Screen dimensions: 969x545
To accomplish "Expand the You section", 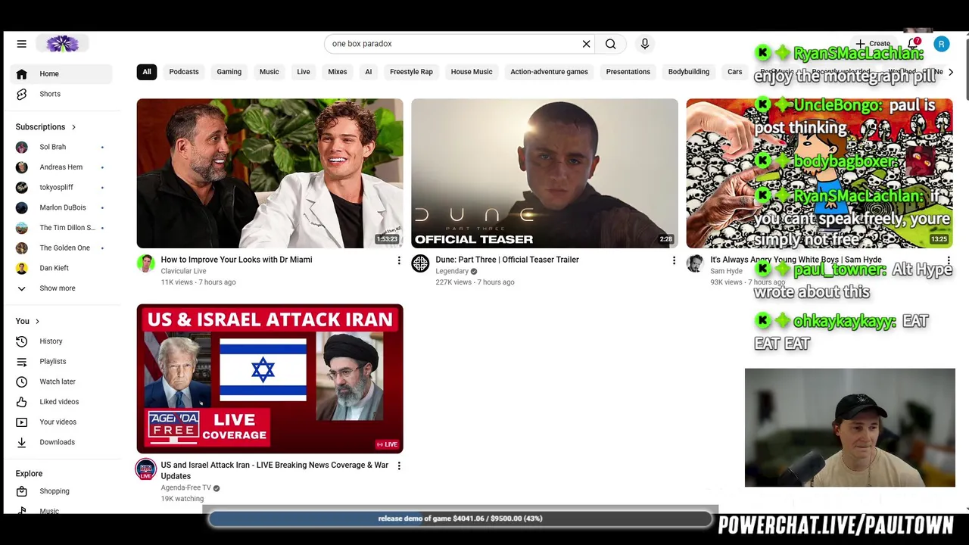I will click(27, 321).
